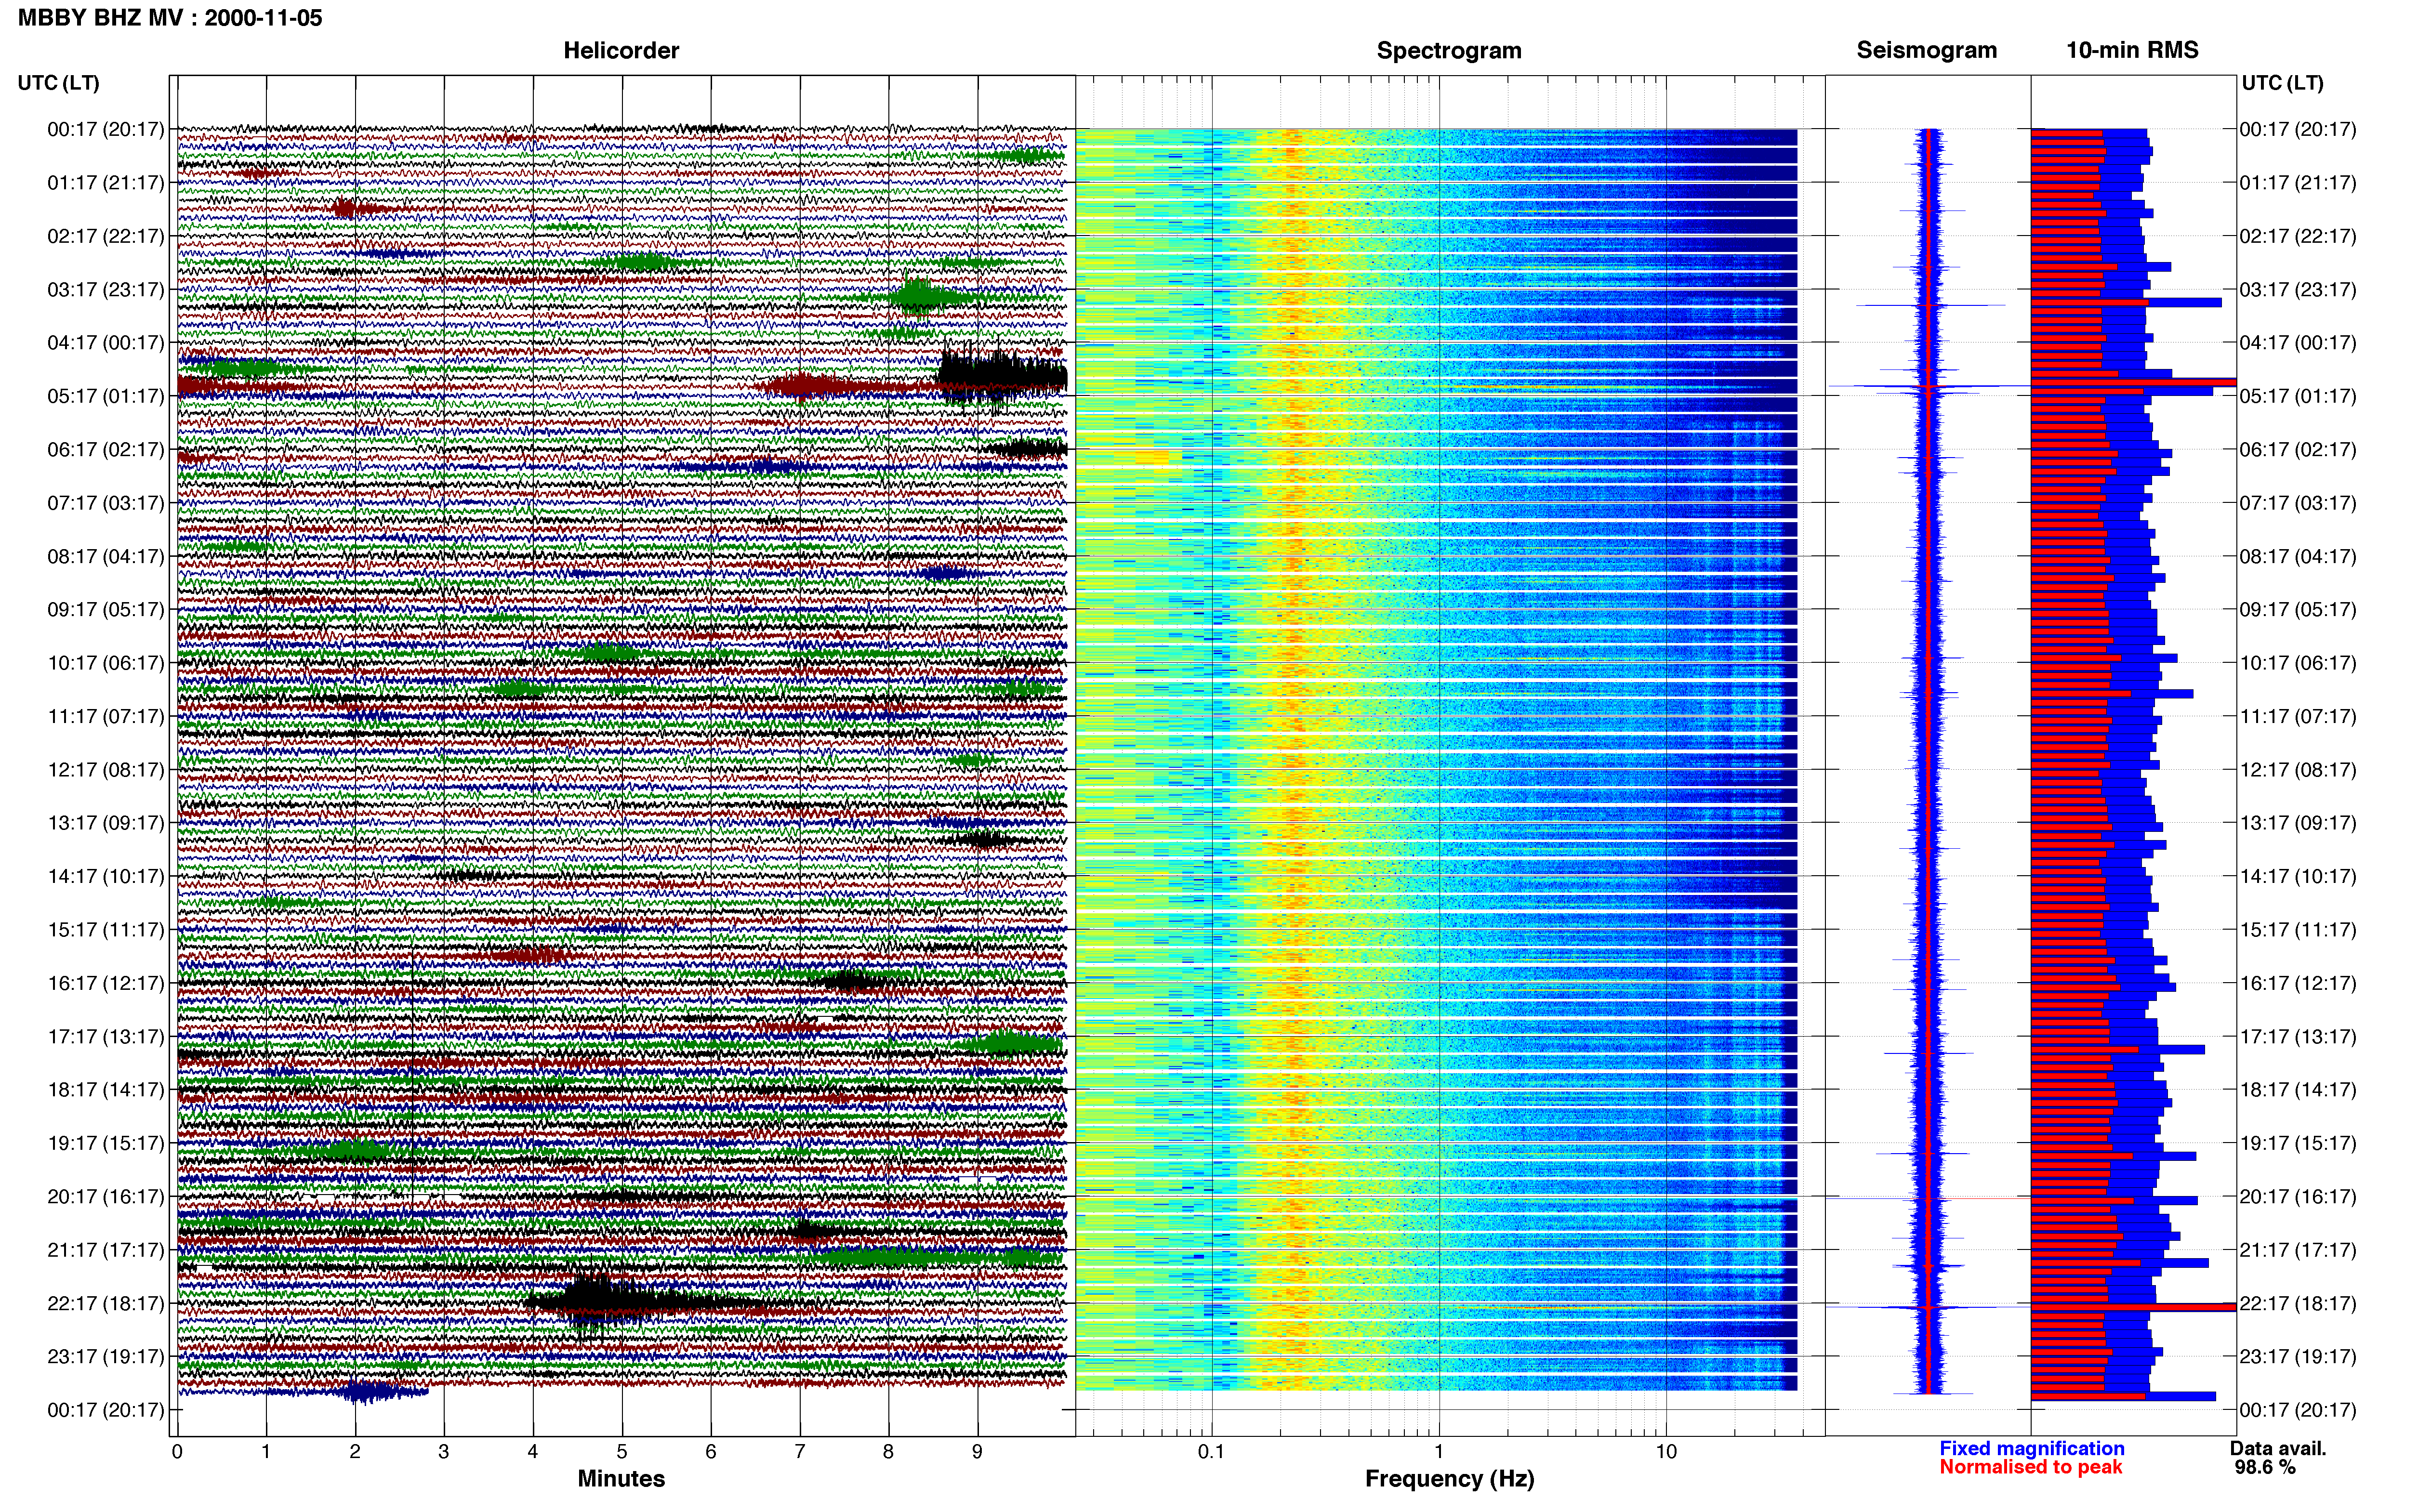Select the Normalised to peak legend entry
Screen dimensions: 2418x1512
tap(2030, 1467)
